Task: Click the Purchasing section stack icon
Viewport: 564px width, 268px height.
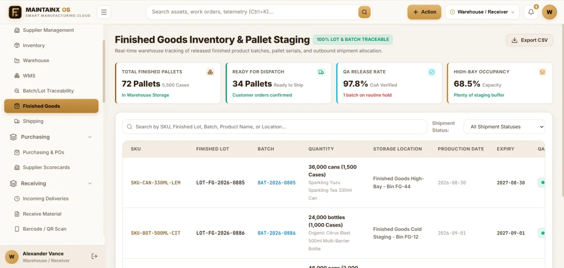Action: [x=13, y=137]
